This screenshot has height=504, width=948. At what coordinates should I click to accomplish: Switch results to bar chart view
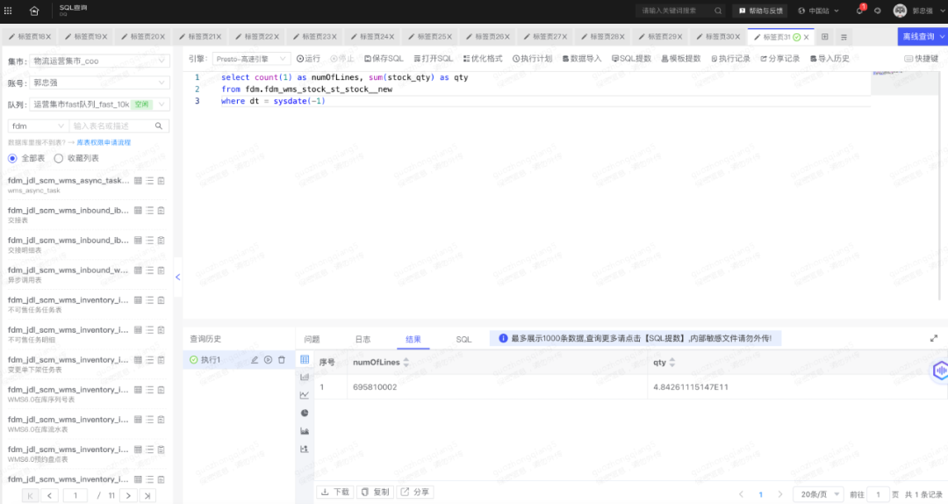[305, 377]
